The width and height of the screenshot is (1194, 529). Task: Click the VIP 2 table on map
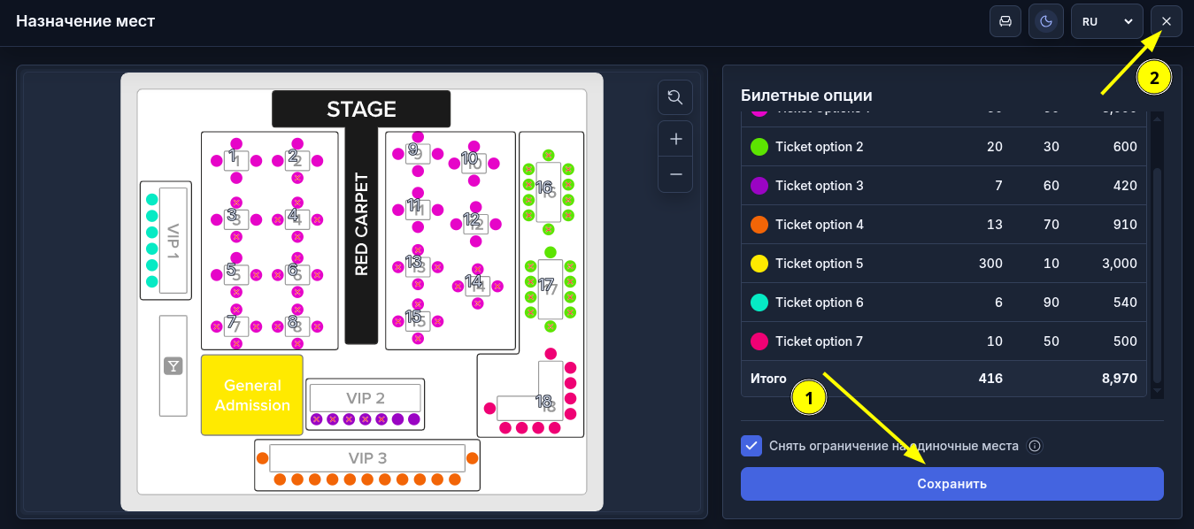[x=366, y=398]
